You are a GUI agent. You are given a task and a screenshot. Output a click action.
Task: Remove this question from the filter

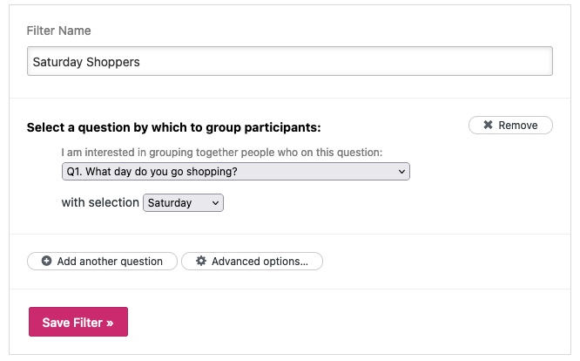(x=510, y=126)
